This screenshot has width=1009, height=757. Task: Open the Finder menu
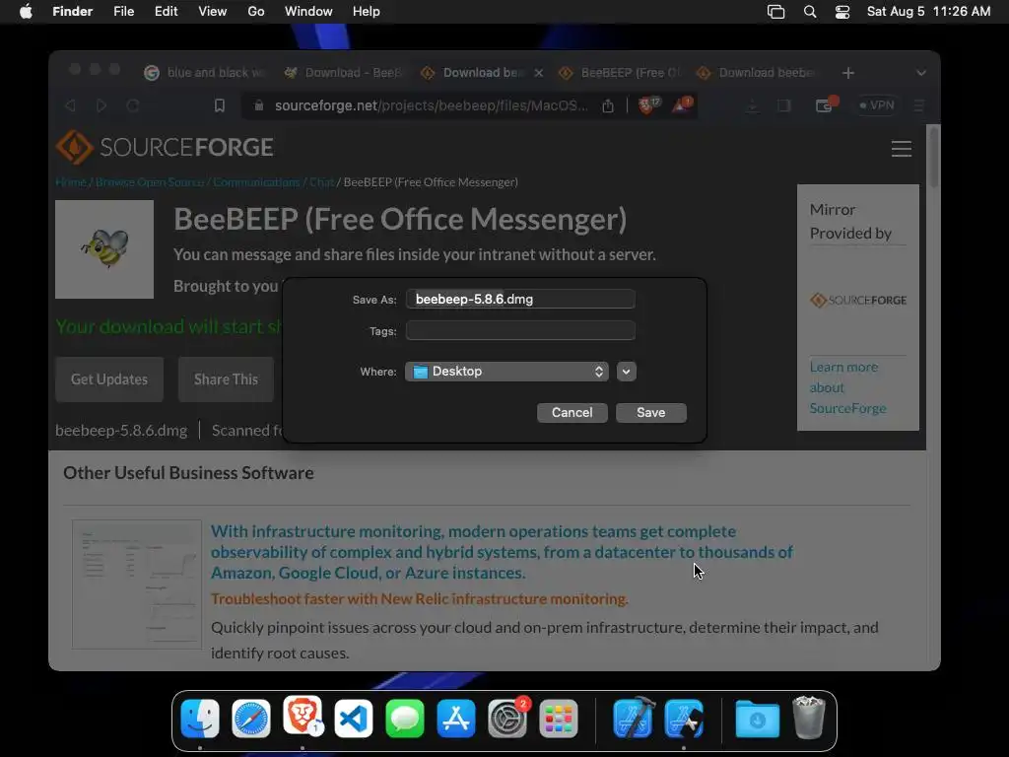73,12
